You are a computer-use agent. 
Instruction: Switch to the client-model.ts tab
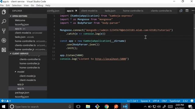point(89,11)
